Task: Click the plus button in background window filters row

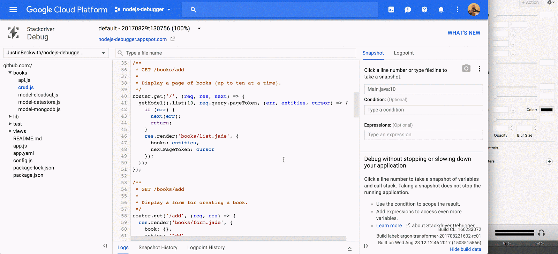Action: coord(549,162)
